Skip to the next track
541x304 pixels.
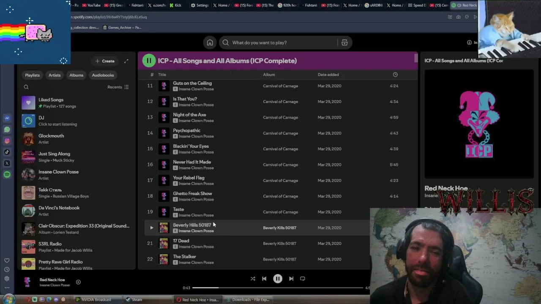pos(291,279)
